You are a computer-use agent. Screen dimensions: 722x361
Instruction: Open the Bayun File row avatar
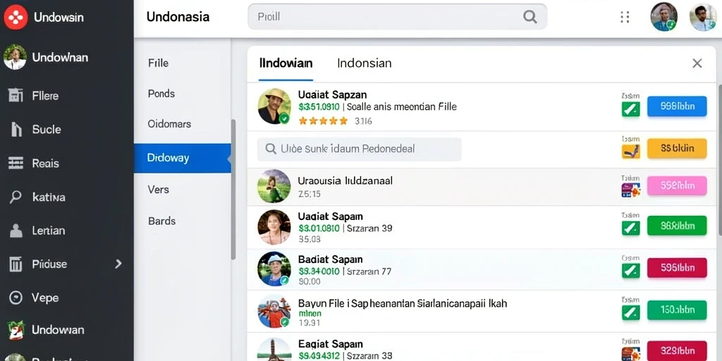pyautogui.click(x=274, y=311)
